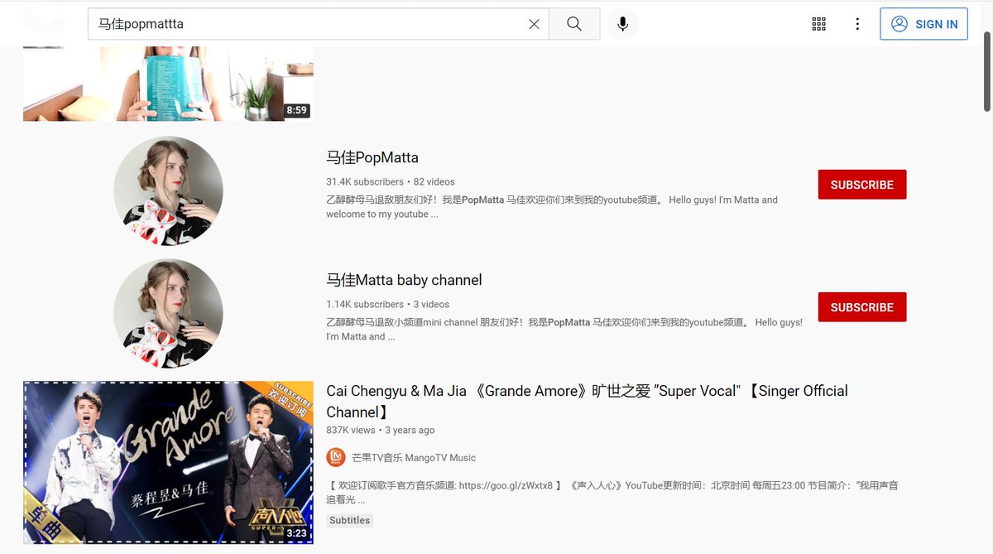Click the 837K views text
993x554 pixels.
click(351, 430)
